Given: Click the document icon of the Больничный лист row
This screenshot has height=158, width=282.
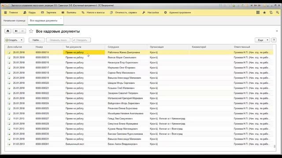Looking at the screenshot, I should tap(9, 144).
